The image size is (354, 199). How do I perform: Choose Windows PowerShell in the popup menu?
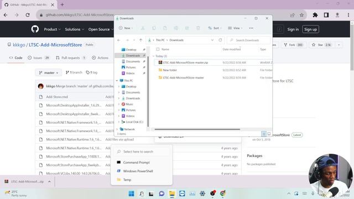point(142,171)
